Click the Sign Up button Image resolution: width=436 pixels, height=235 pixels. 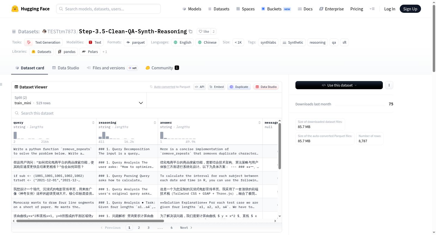click(410, 9)
